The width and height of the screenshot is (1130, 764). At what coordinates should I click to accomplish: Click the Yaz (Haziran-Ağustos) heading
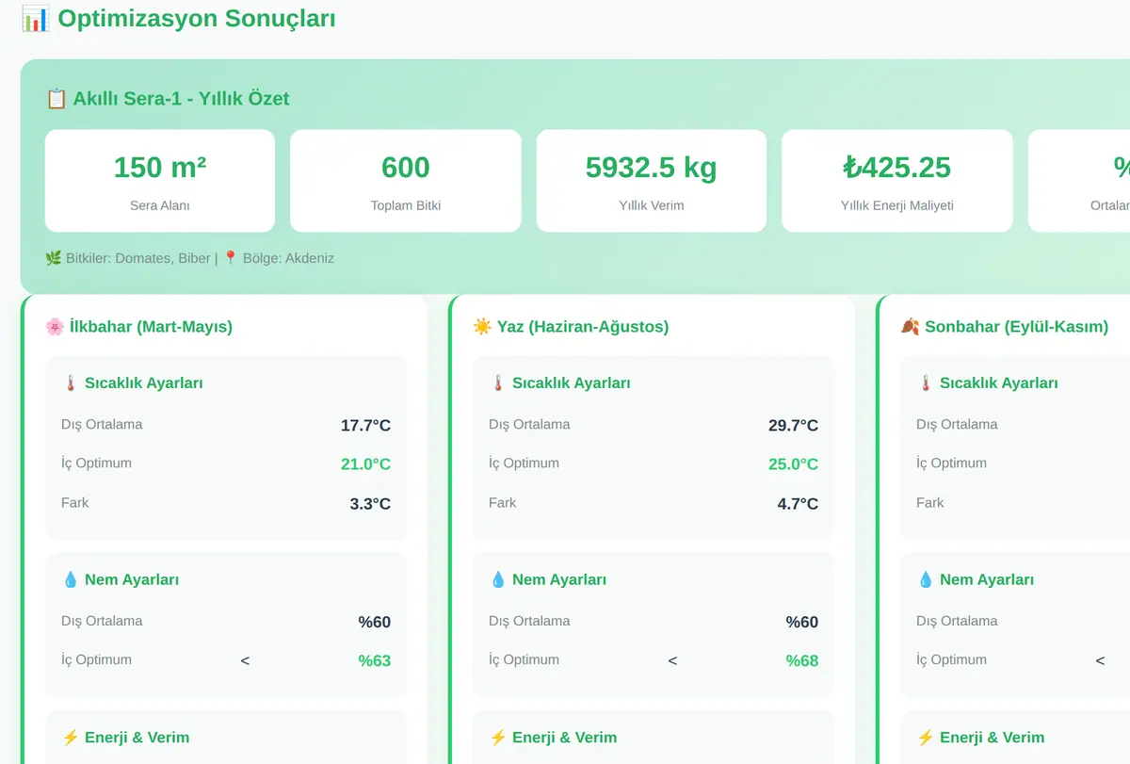click(583, 327)
